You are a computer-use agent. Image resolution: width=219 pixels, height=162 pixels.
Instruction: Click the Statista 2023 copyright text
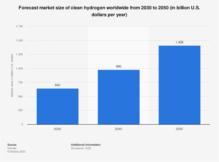tap(16, 151)
